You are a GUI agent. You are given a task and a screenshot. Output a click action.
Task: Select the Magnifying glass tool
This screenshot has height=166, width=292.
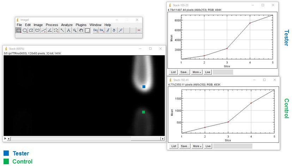[75, 30]
